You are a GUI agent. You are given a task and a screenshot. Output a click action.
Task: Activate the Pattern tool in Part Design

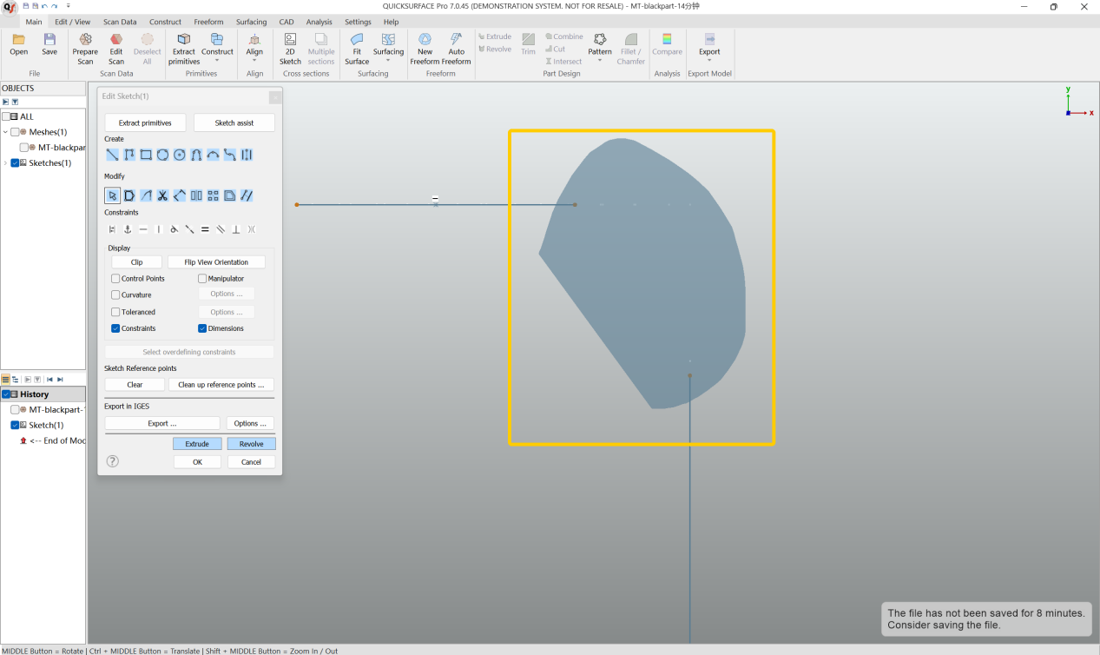tap(599, 50)
